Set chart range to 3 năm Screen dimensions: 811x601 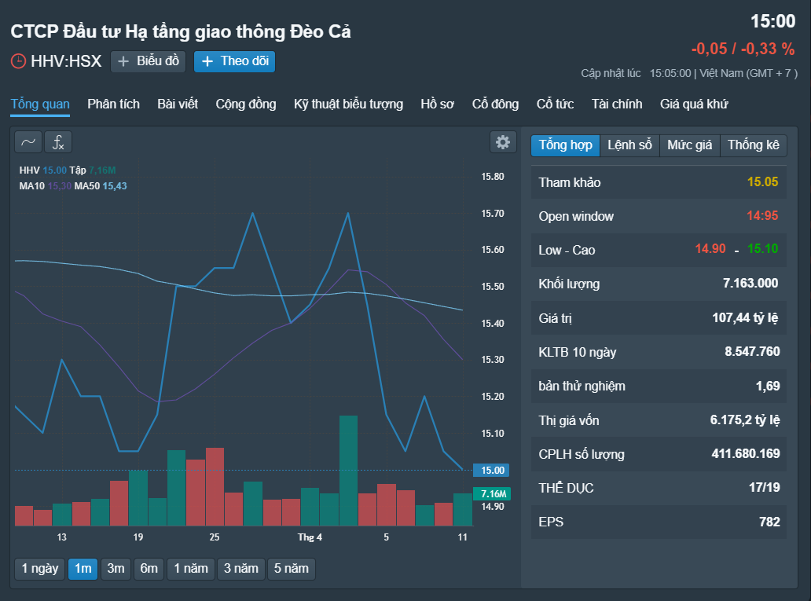241,569
